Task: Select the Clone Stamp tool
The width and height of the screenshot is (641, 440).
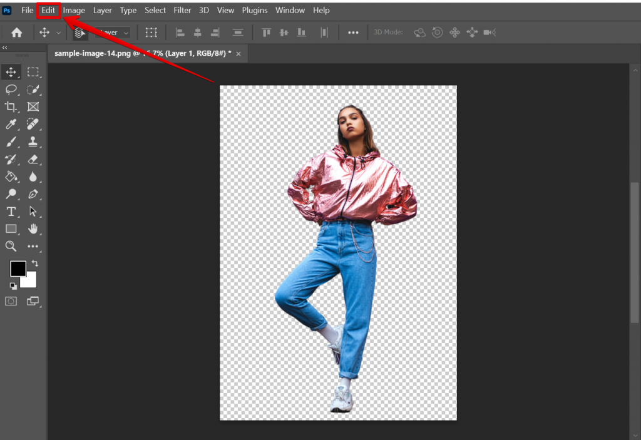Action: pyautogui.click(x=33, y=141)
